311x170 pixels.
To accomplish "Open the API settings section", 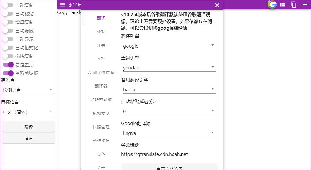I will click(x=101, y=59).
